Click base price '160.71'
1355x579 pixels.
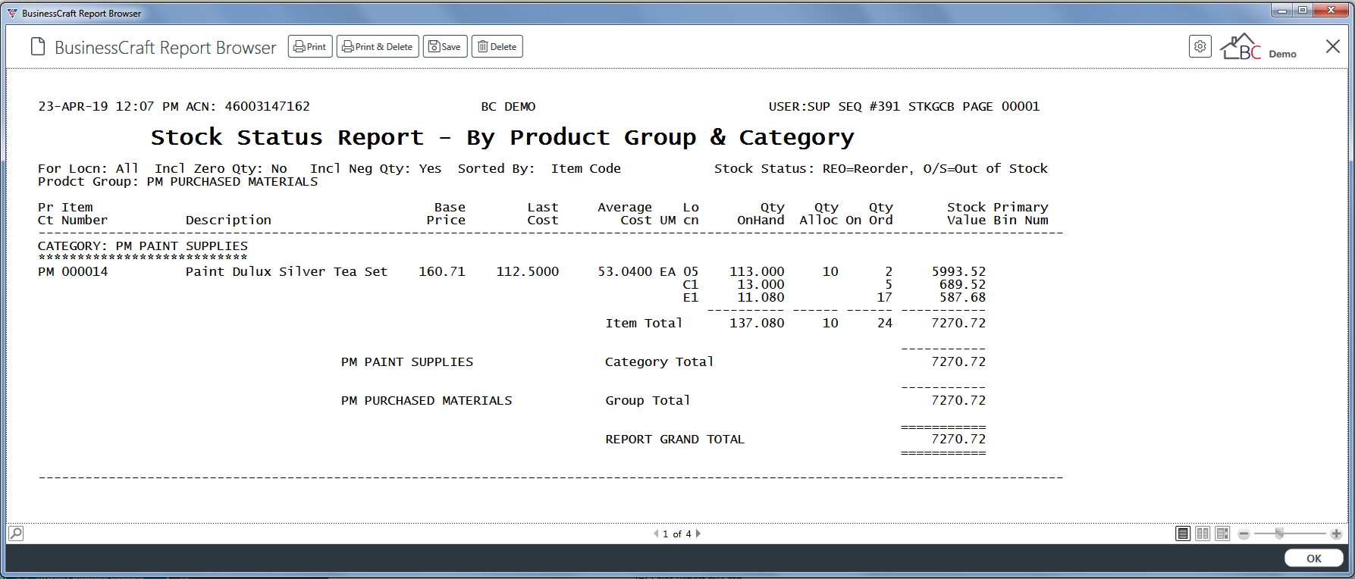442,271
